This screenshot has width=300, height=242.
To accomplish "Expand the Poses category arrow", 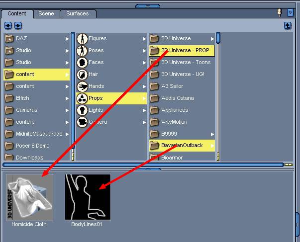I will [x=144, y=51].
